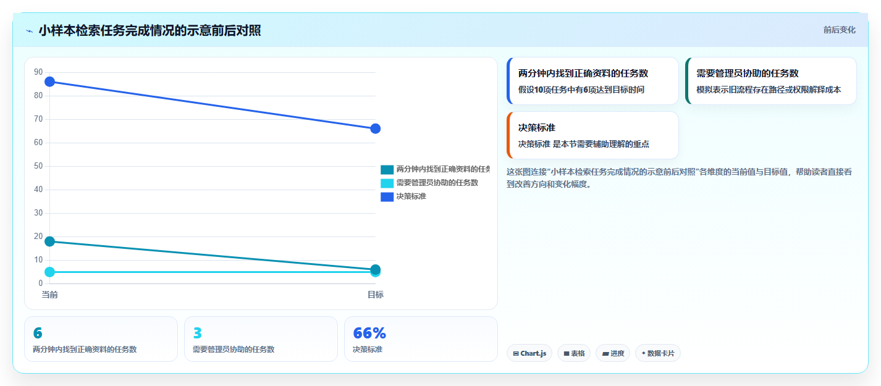This screenshot has height=386, width=881.
Task: Click the description paragraph starting 这张图连接
Action: [679, 178]
